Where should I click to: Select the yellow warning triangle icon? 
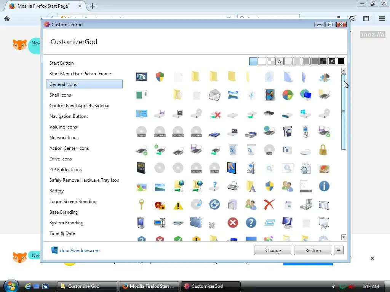pos(178,205)
